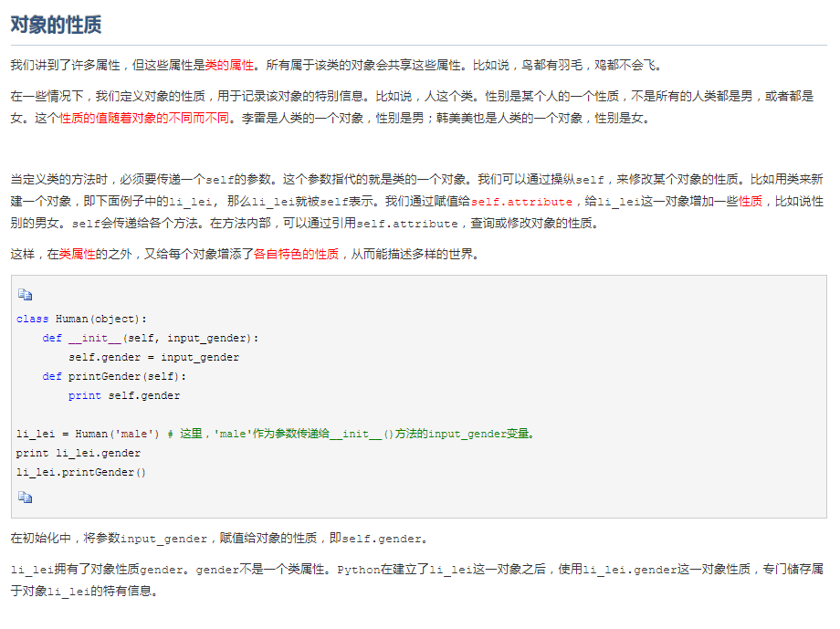
Task: Click the green comment about input_gender变量
Action: [x=351, y=434]
